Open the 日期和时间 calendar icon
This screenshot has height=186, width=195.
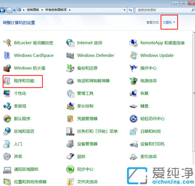pyautogui.click(x=133, y=131)
